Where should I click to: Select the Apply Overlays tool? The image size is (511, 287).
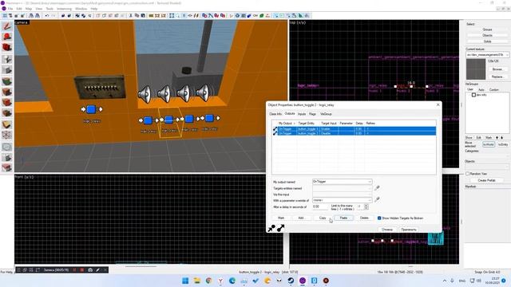(x=7, y=113)
